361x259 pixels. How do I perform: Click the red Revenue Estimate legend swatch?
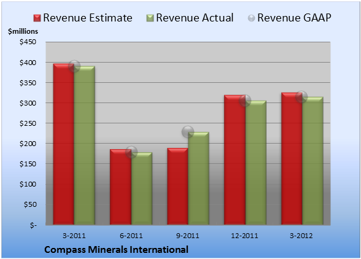pyautogui.click(x=37, y=18)
